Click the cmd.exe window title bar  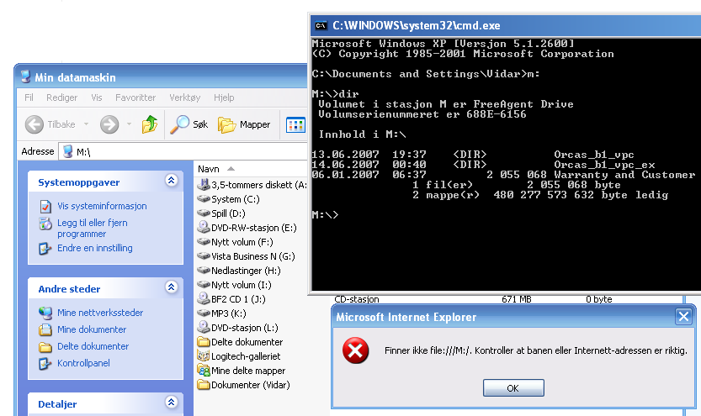[506, 26]
